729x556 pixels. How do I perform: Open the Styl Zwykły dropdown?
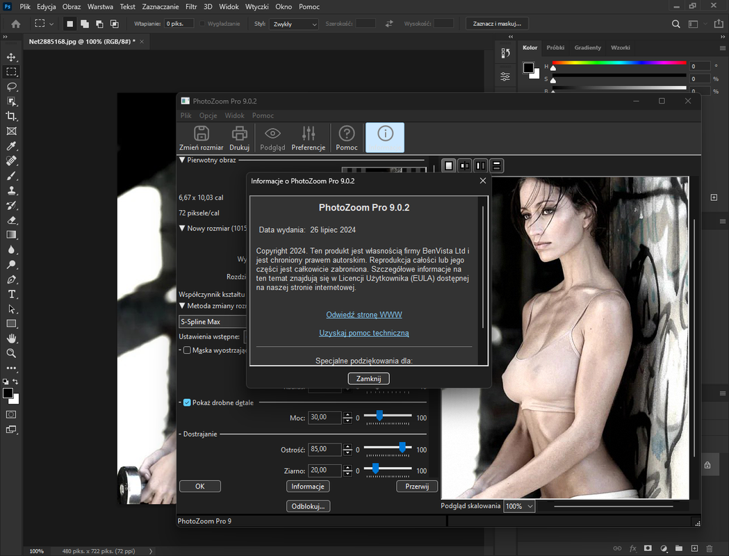[294, 24]
